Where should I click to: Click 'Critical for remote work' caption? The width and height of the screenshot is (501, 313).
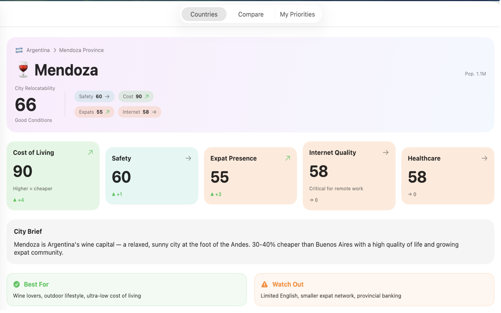336,188
